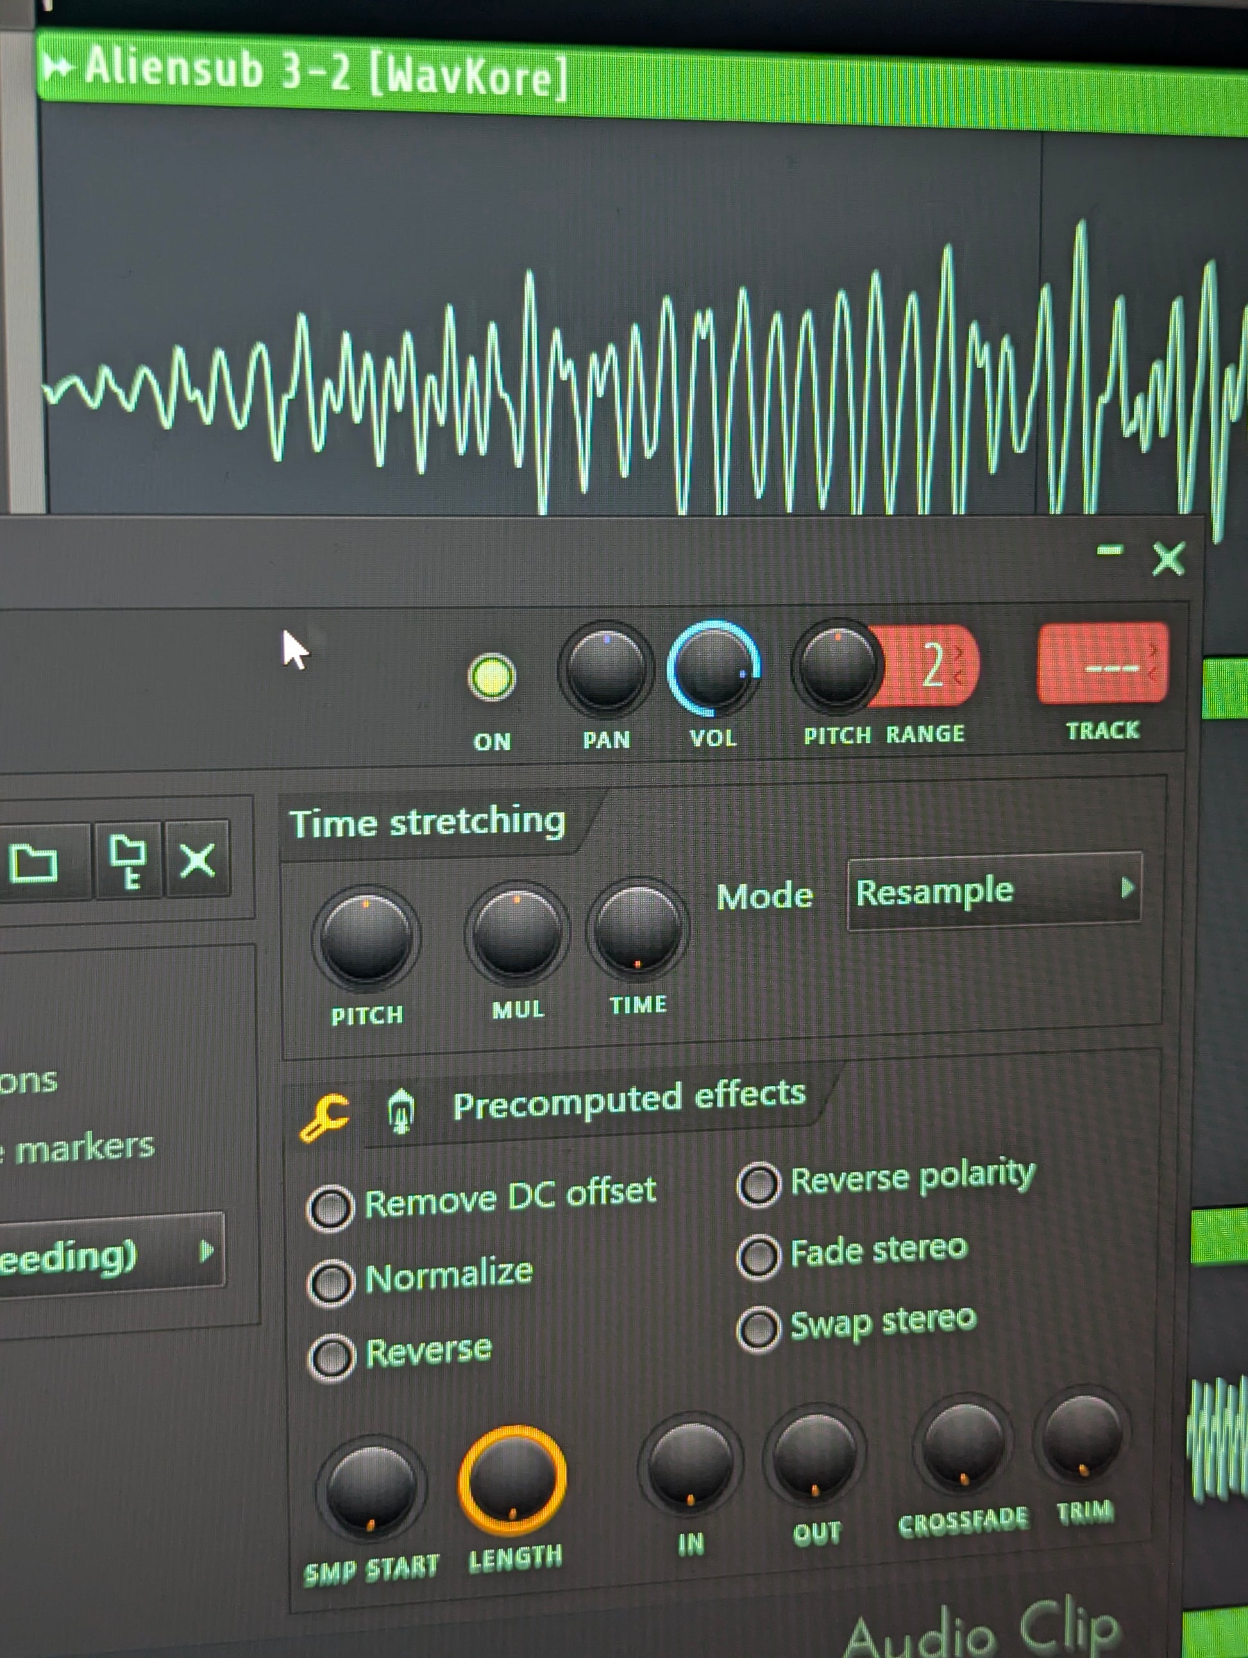The image size is (1248, 1658).
Task: Click the folder icon to load a sample
Action: pyautogui.click(x=34, y=862)
